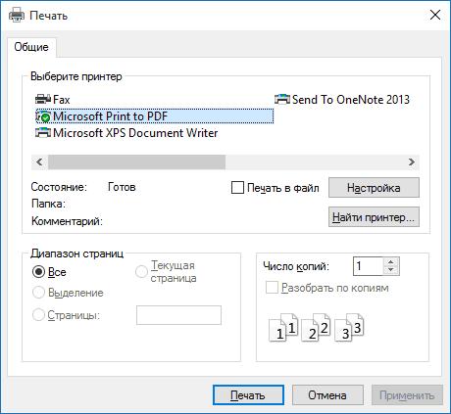Select the Все radio button
This screenshot has height=414, width=451.
[x=38, y=271]
